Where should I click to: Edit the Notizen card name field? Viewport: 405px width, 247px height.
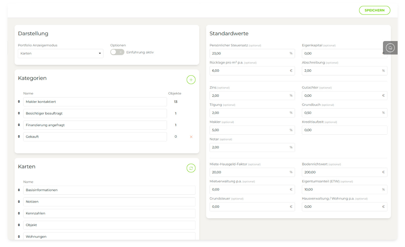coord(109,202)
